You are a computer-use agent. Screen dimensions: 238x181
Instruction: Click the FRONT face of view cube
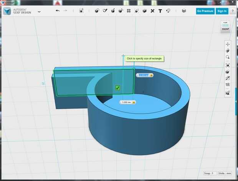(x=225, y=29)
